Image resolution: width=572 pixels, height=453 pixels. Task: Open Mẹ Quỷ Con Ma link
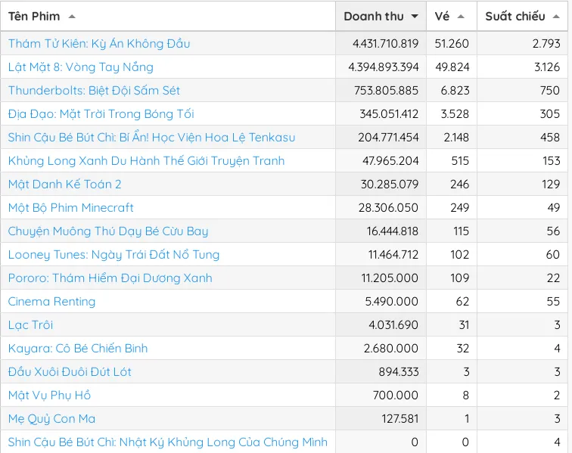(x=51, y=419)
